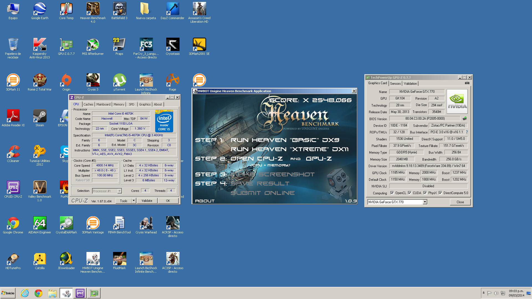The height and width of the screenshot is (299, 532).
Task: Open the Core Temp desktop shortcut
Action: click(66, 11)
